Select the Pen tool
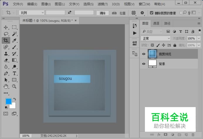203x139 pixels. click(x=6, y=73)
